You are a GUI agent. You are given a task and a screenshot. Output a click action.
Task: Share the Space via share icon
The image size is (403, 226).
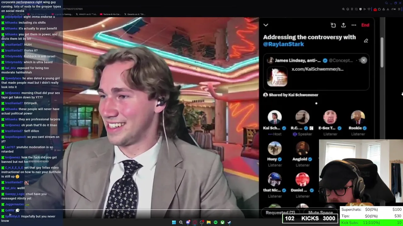click(343, 25)
